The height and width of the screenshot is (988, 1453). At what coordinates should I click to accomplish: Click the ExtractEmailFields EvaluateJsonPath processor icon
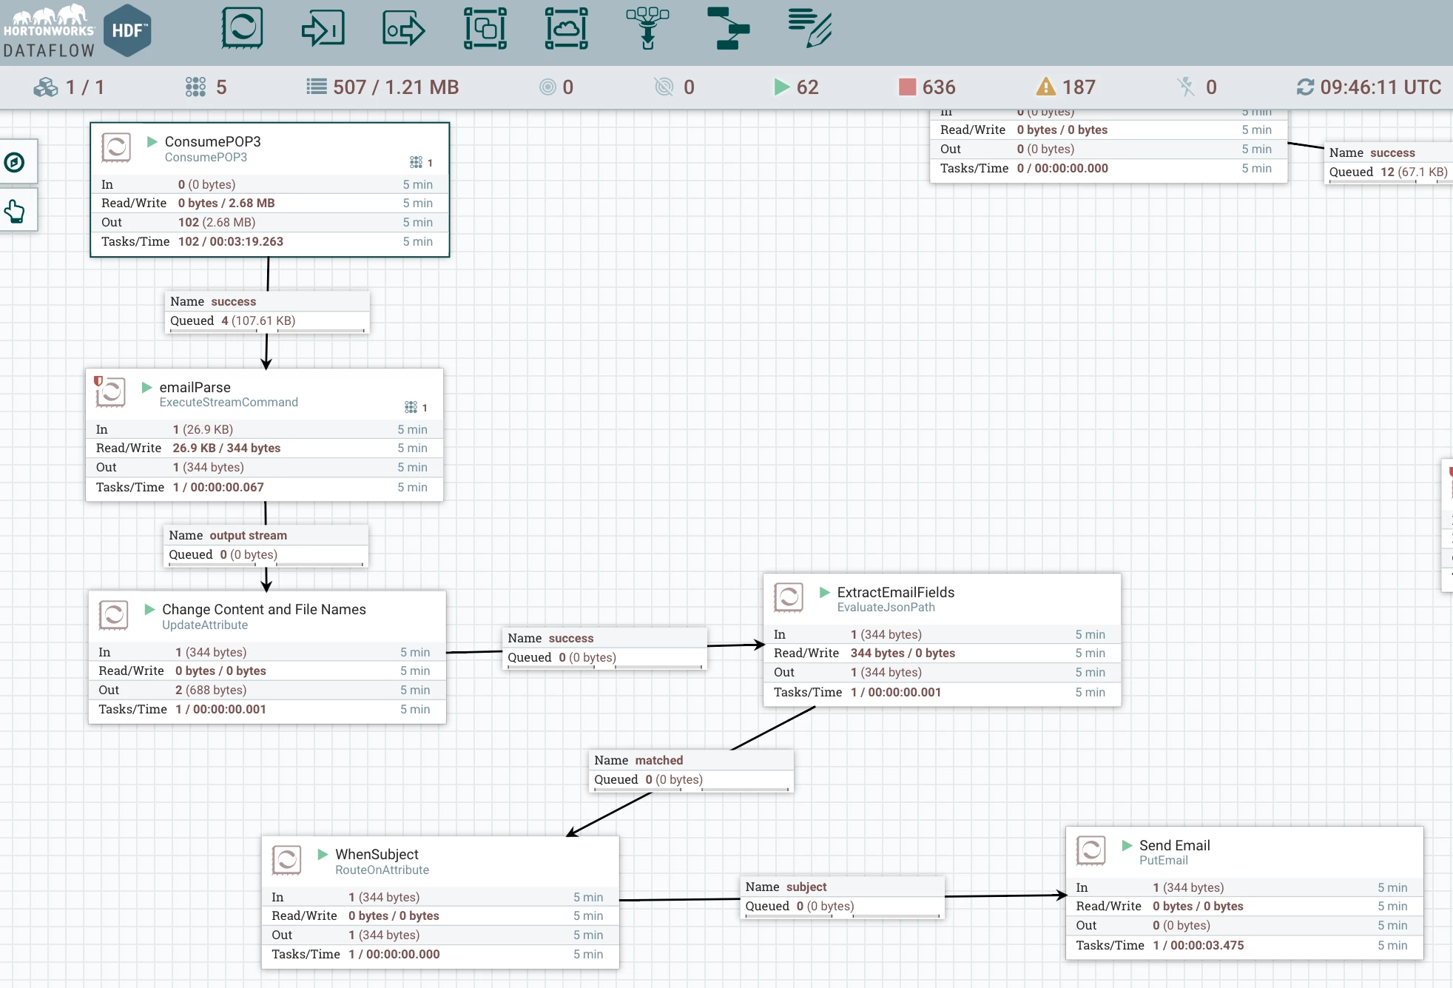pos(789,598)
